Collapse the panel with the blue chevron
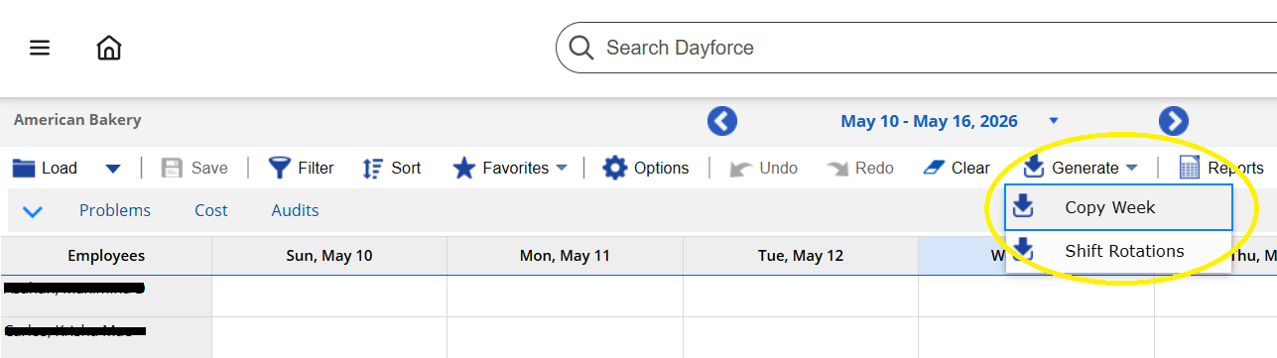This screenshot has height=358, width=1277. (33, 211)
